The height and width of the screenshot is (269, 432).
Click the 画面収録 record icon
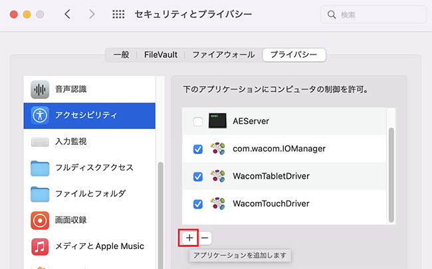tap(40, 221)
